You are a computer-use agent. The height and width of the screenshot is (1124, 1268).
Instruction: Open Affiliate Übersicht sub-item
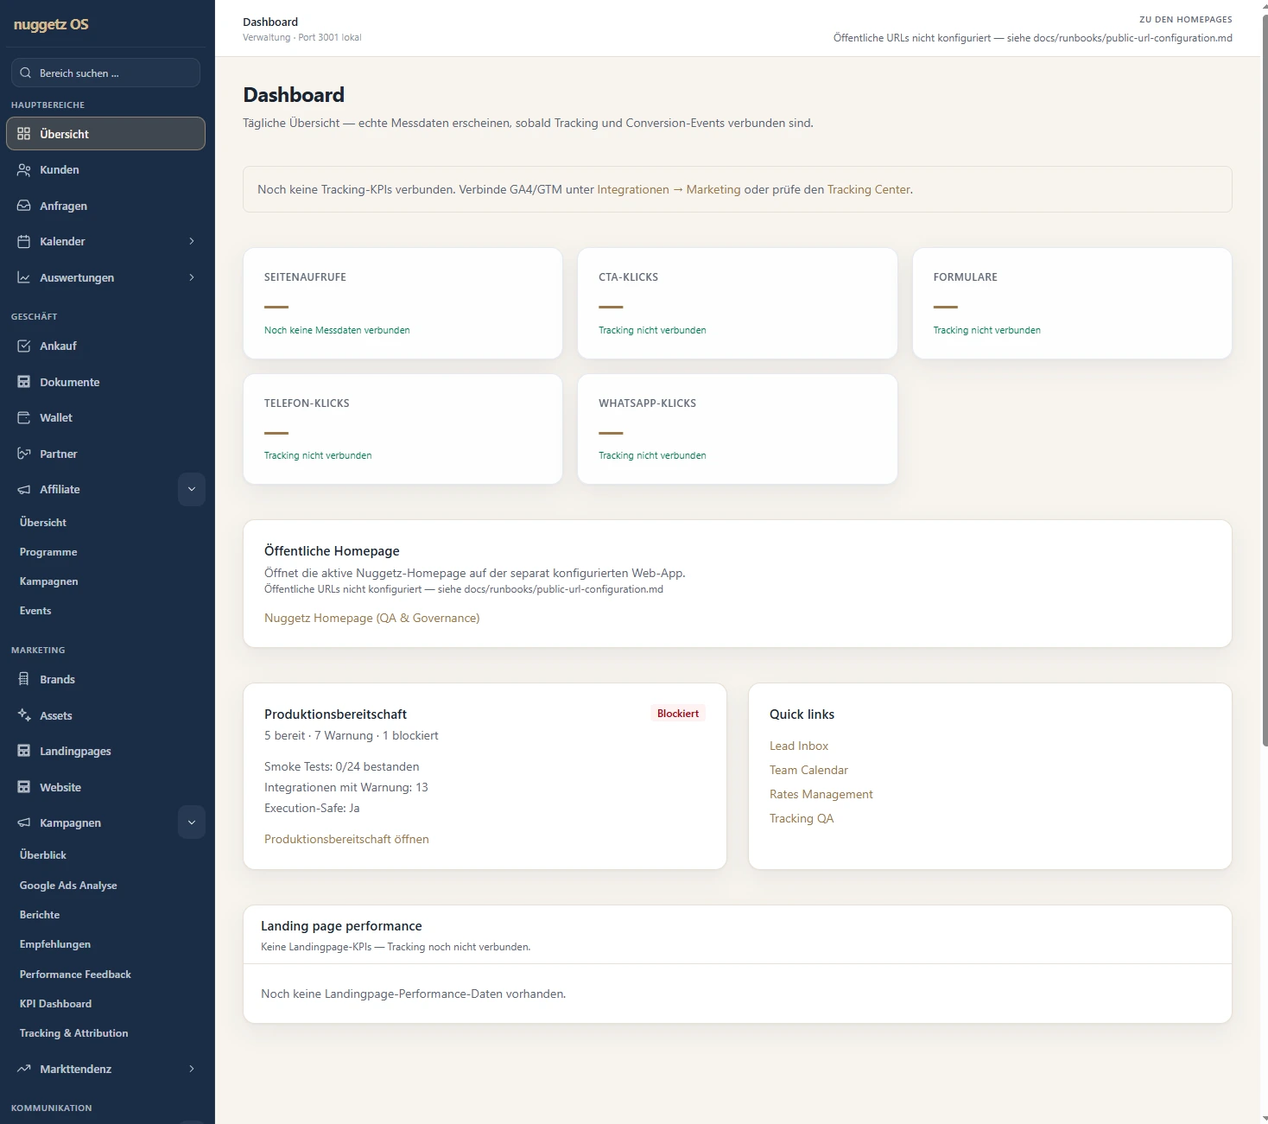pyautogui.click(x=43, y=523)
